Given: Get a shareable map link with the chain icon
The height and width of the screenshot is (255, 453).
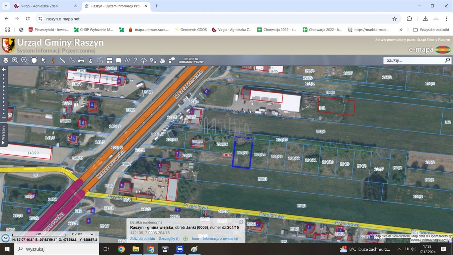Looking at the screenshot, I should tap(72, 60).
